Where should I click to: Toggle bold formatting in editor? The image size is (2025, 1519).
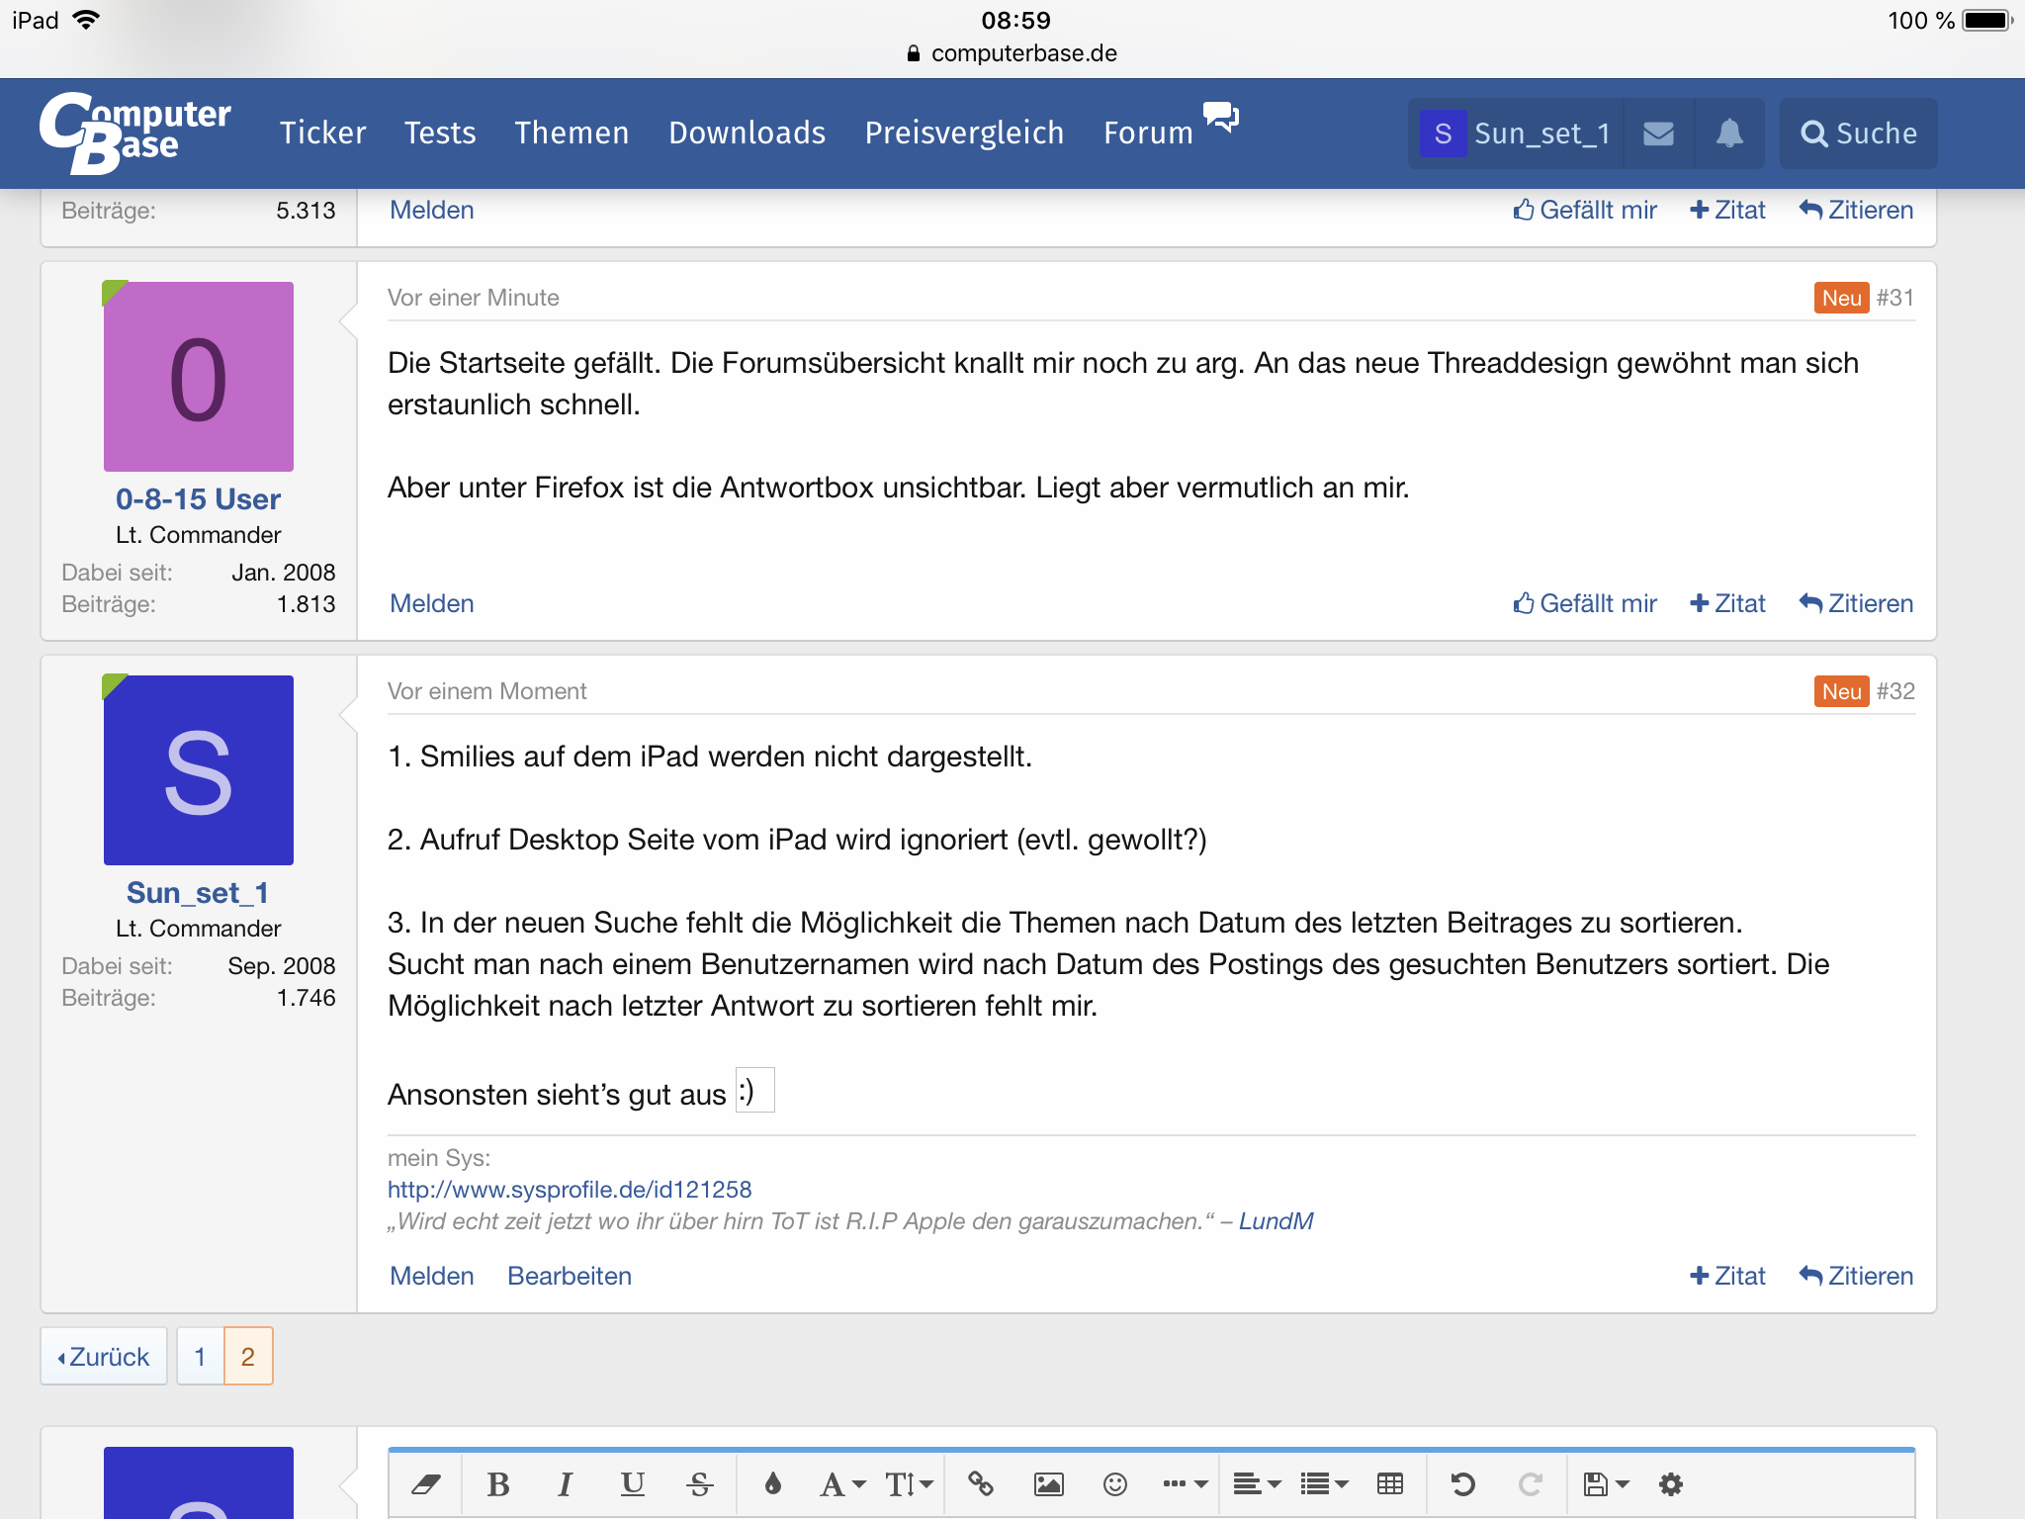point(498,1484)
